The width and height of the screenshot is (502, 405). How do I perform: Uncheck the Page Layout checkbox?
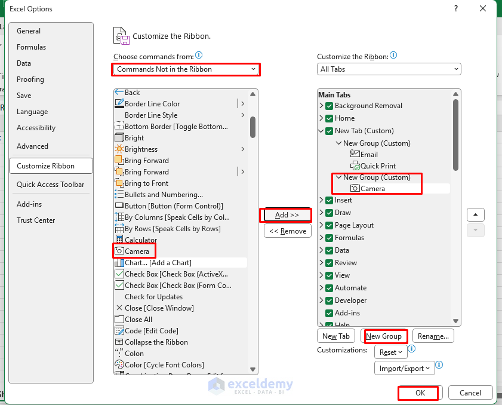329,225
